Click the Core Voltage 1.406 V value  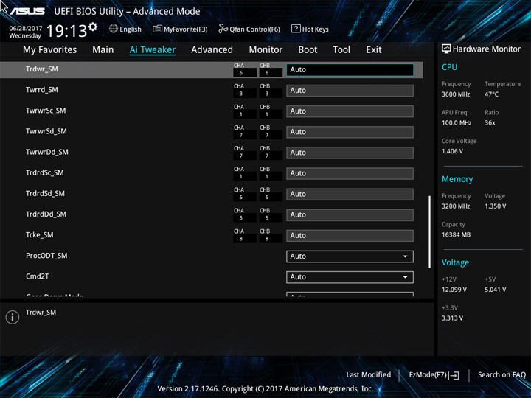(452, 151)
